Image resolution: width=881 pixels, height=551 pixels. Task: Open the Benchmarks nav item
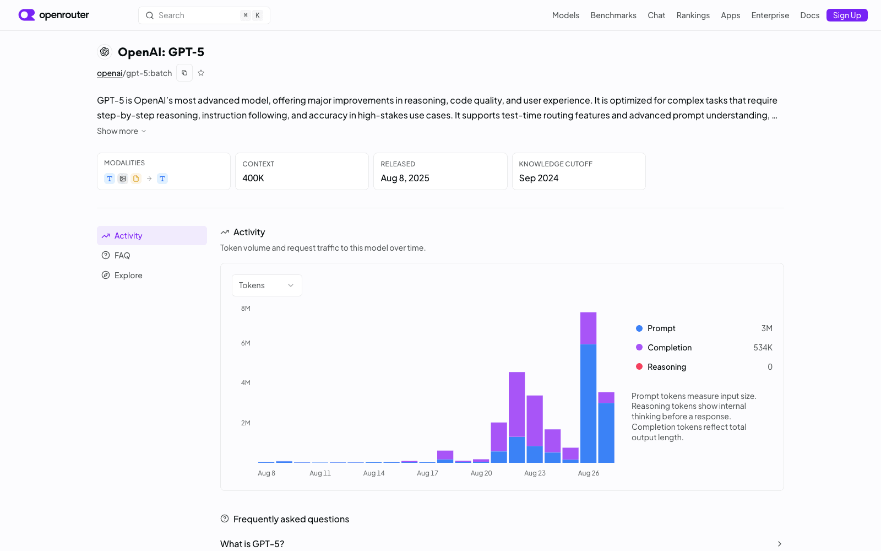[x=613, y=15]
